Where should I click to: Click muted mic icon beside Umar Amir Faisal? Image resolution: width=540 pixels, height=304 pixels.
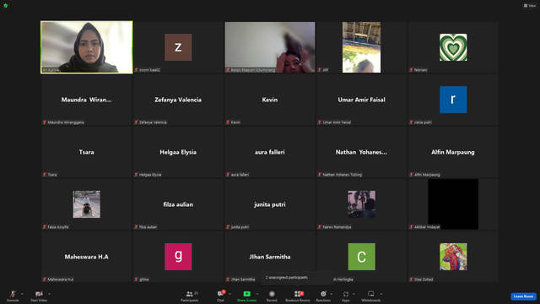[320, 122]
